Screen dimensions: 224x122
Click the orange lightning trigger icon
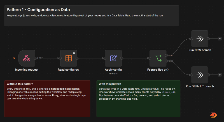pyautogui.click(x=14, y=58)
